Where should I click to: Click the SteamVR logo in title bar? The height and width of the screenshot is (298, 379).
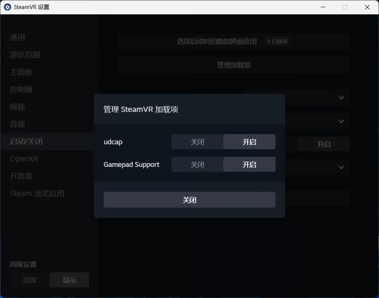7,7
